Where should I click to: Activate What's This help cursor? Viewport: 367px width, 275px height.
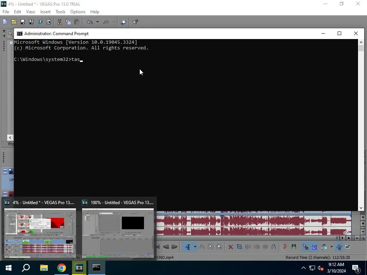pos(135,22)
